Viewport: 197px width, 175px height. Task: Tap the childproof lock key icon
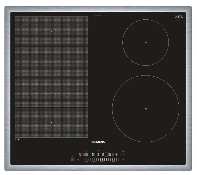80,154
